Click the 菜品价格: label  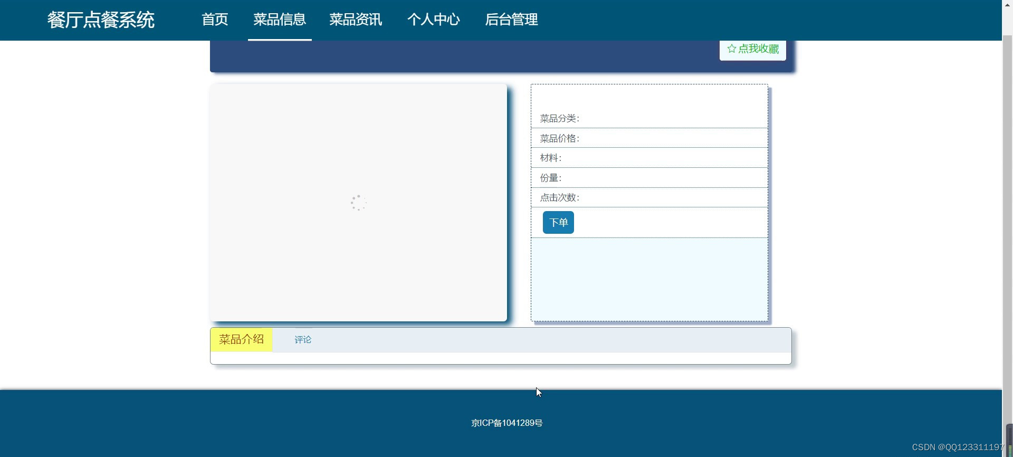(559, 139)
